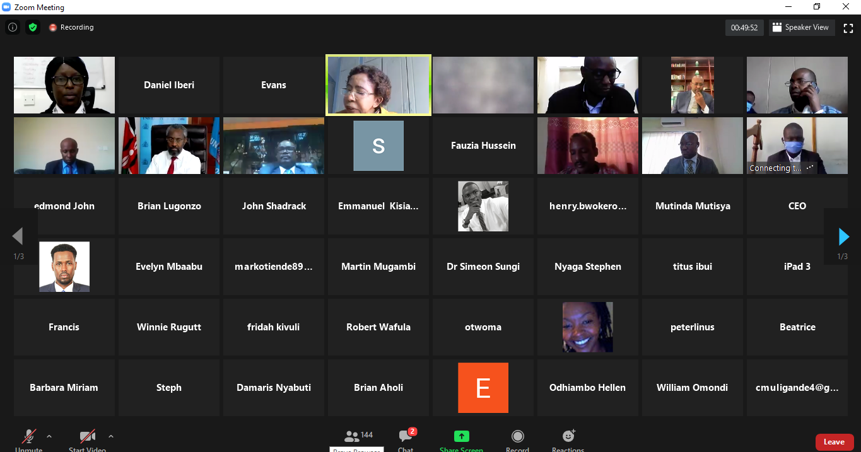Open the Reactions picker
This screenshot has height=452, width=861.
(x=568, y=436)
